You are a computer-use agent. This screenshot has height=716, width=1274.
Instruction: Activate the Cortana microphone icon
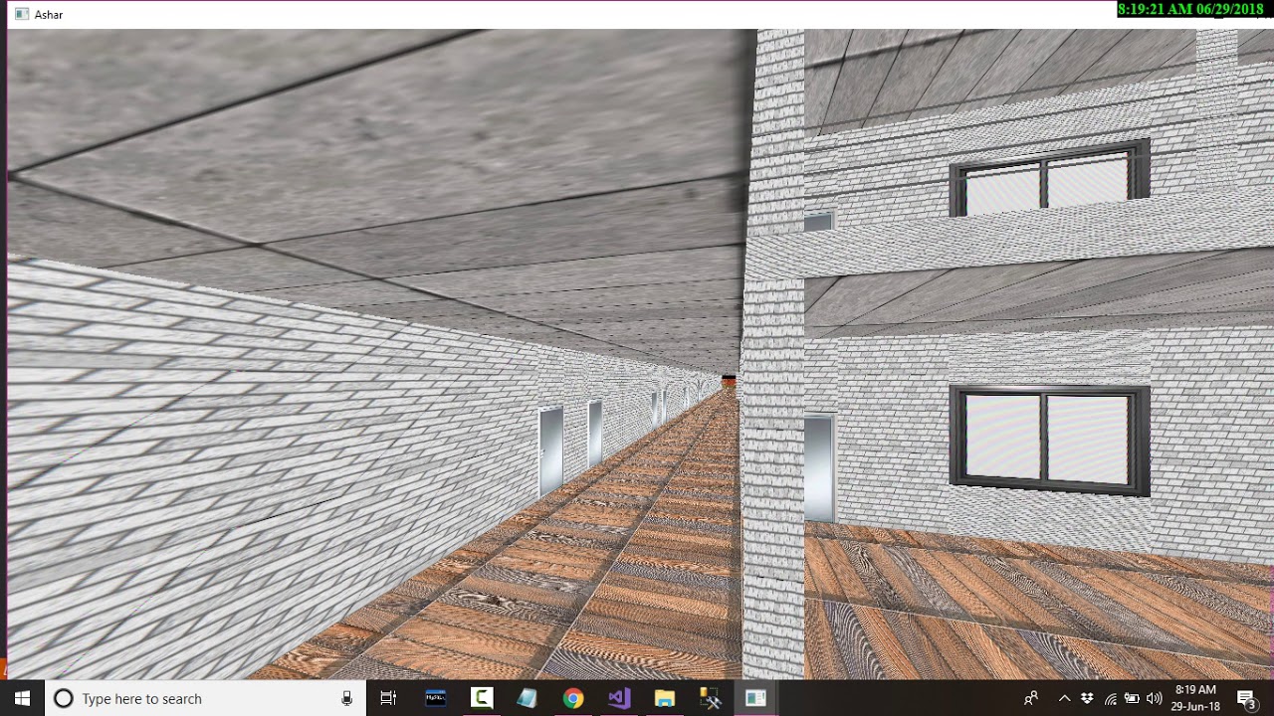346,698
